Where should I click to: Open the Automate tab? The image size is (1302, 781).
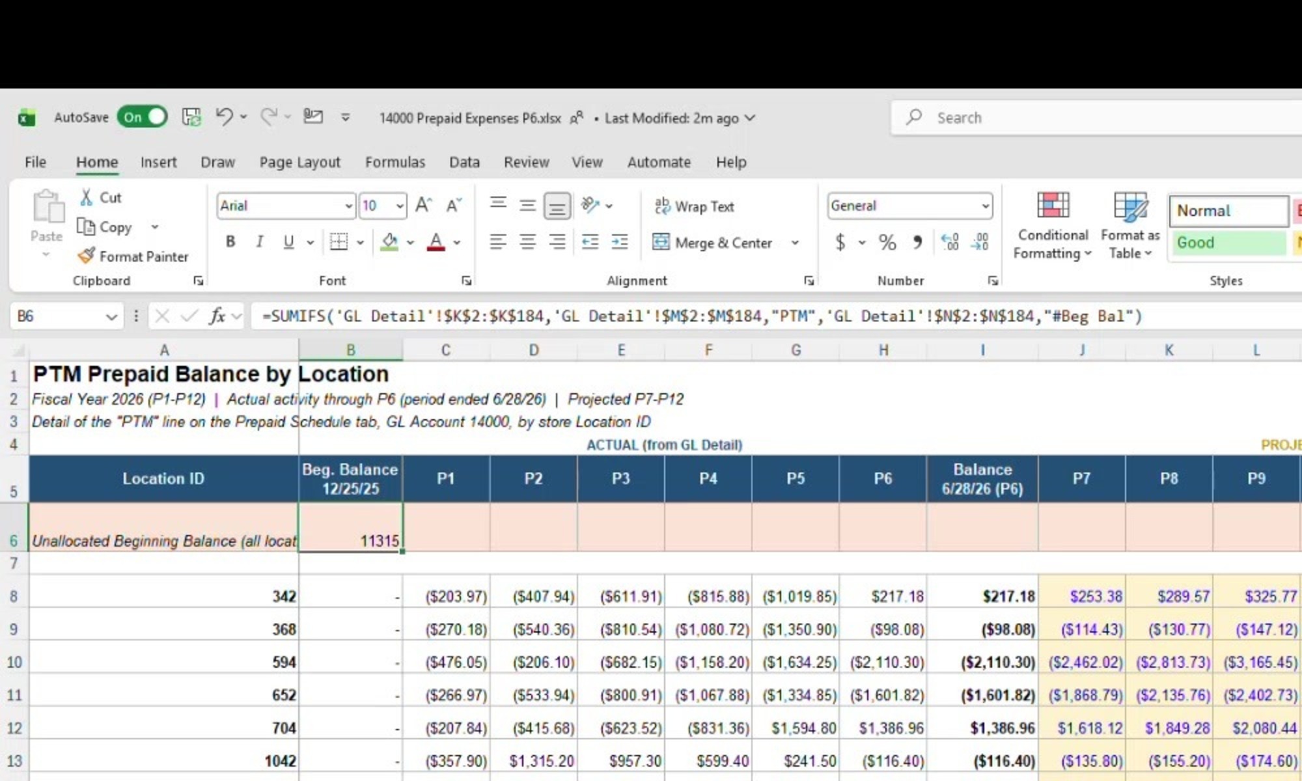[x=659, y=162]
